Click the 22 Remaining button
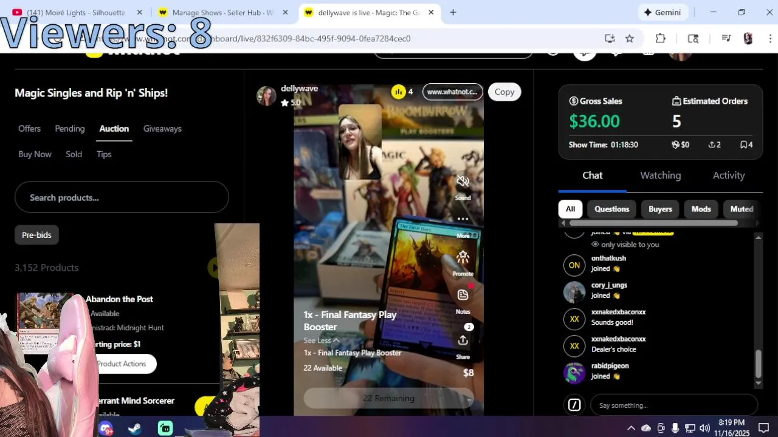The width and height of the screenshot is (778, 437). (389, 398)
